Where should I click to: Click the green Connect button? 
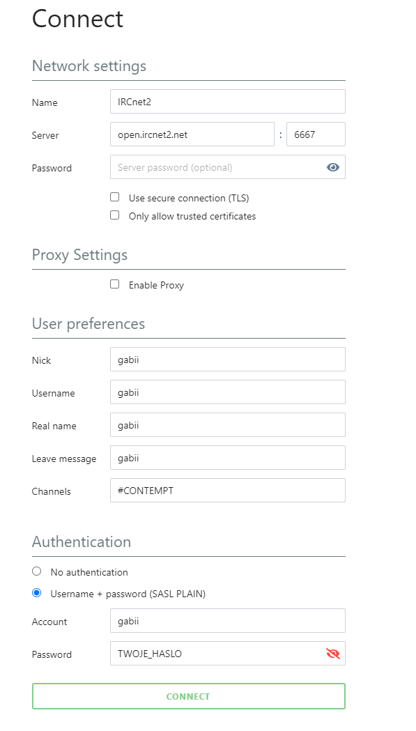(x=188, y=696)
